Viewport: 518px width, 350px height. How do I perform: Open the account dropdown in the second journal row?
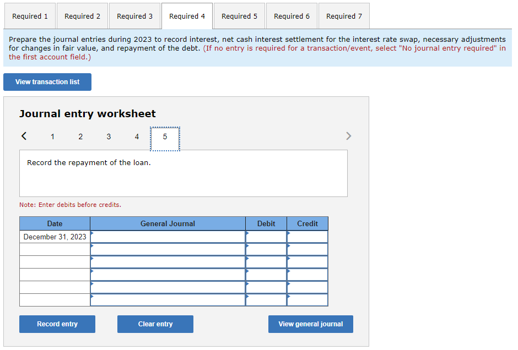pyautogui.click(x=168, y=249)
